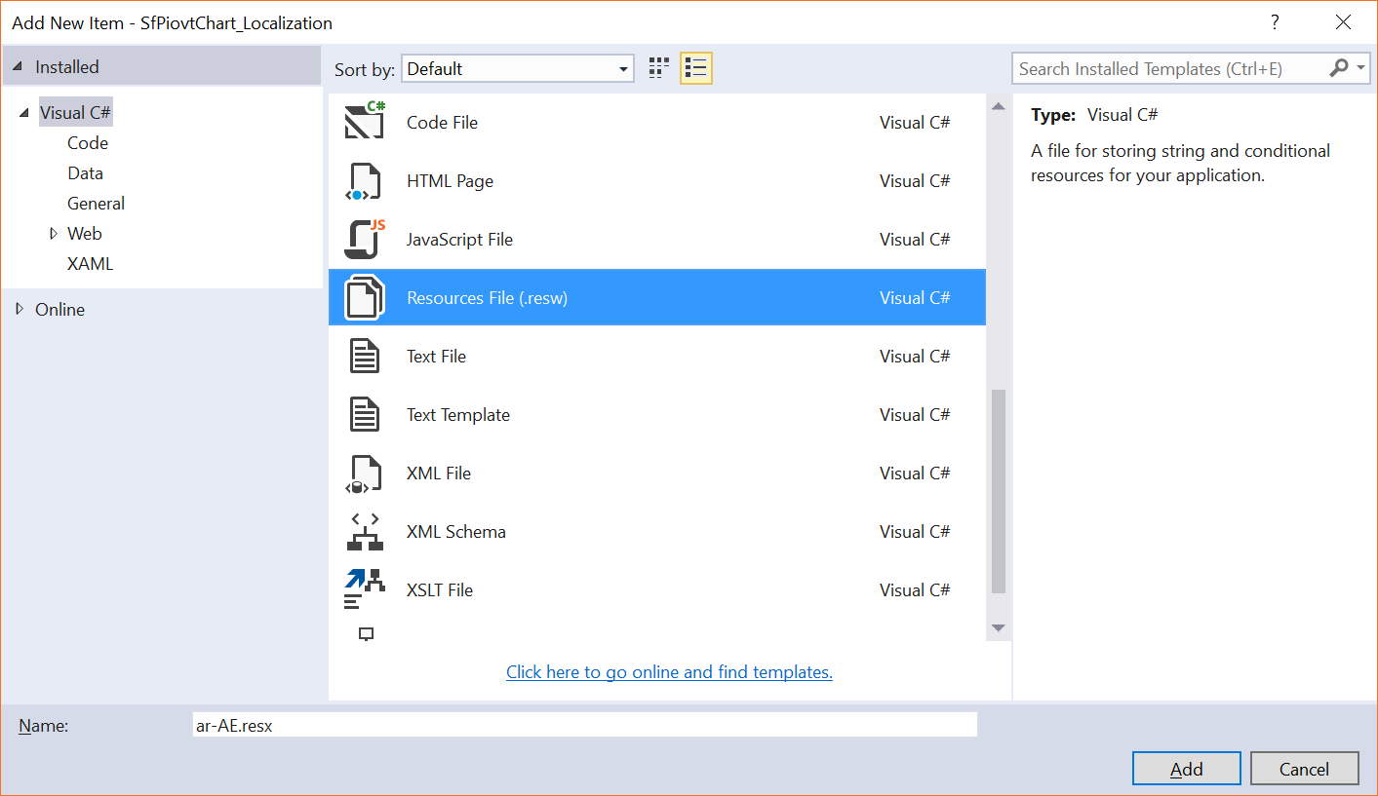
Task: Switch to medium icons list view
Action: click(695, 68)
